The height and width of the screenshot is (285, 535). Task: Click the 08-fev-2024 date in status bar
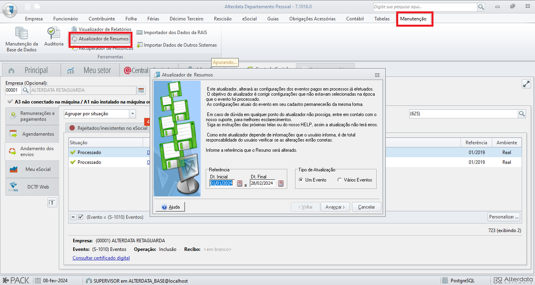[x=51, y=281]
